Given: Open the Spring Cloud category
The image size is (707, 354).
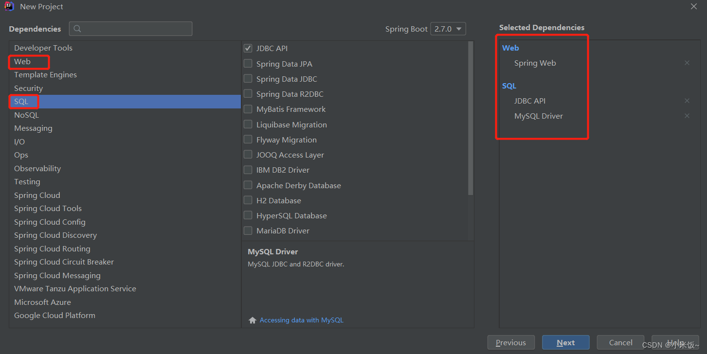Looking at the screenshot, I should (125, 195).
